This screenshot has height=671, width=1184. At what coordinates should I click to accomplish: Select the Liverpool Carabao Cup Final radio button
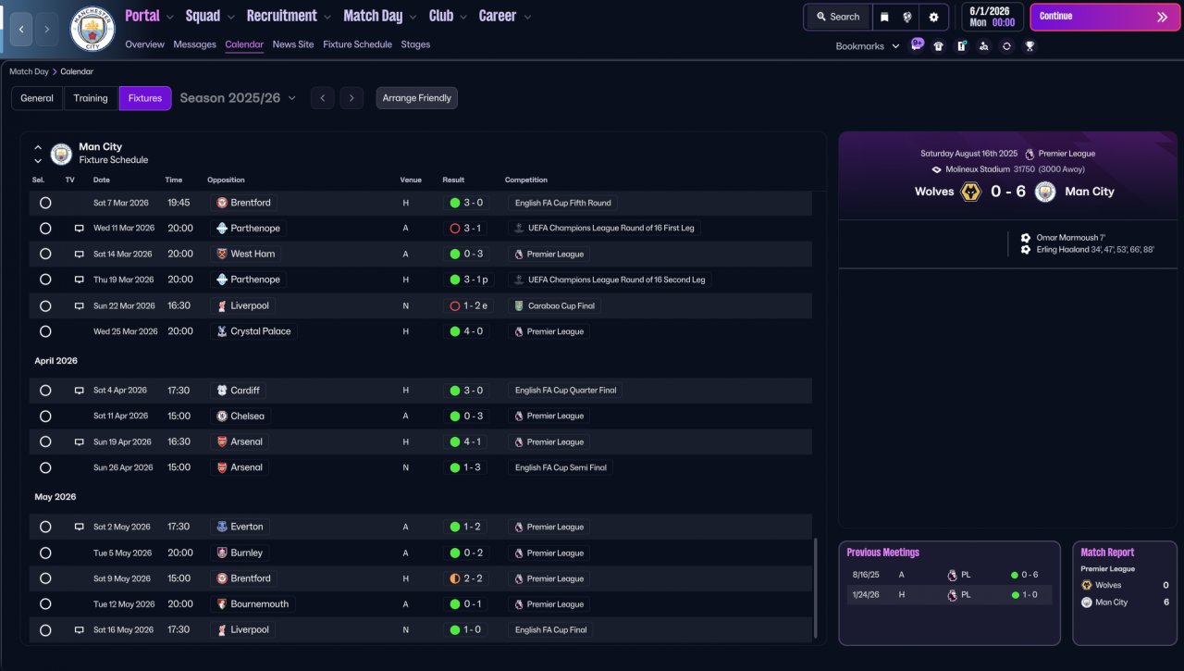pos(45,305)
